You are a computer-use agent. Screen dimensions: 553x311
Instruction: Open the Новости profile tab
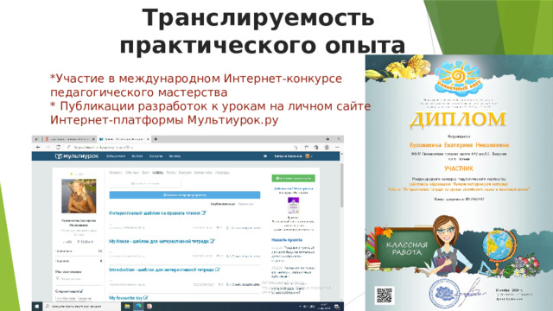coord(115,173)
